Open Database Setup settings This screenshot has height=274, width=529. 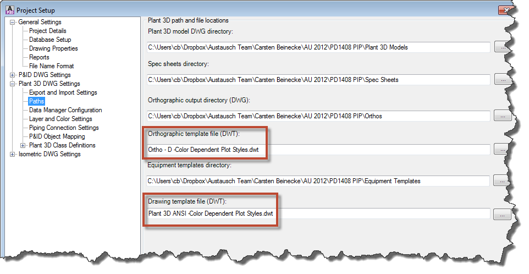point(50,40)
